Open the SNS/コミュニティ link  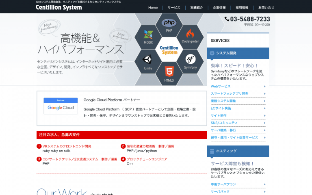point(224,123)
